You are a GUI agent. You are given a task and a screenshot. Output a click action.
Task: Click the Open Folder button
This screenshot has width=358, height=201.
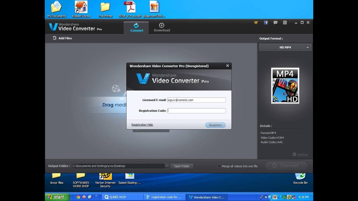[182, 166]
